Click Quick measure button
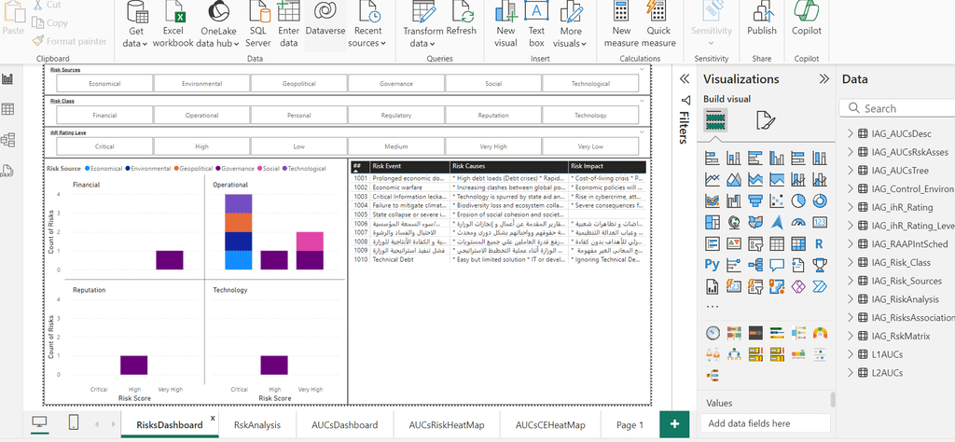The height and width of the screenshot is (442, 955). (x=658, y=24)
